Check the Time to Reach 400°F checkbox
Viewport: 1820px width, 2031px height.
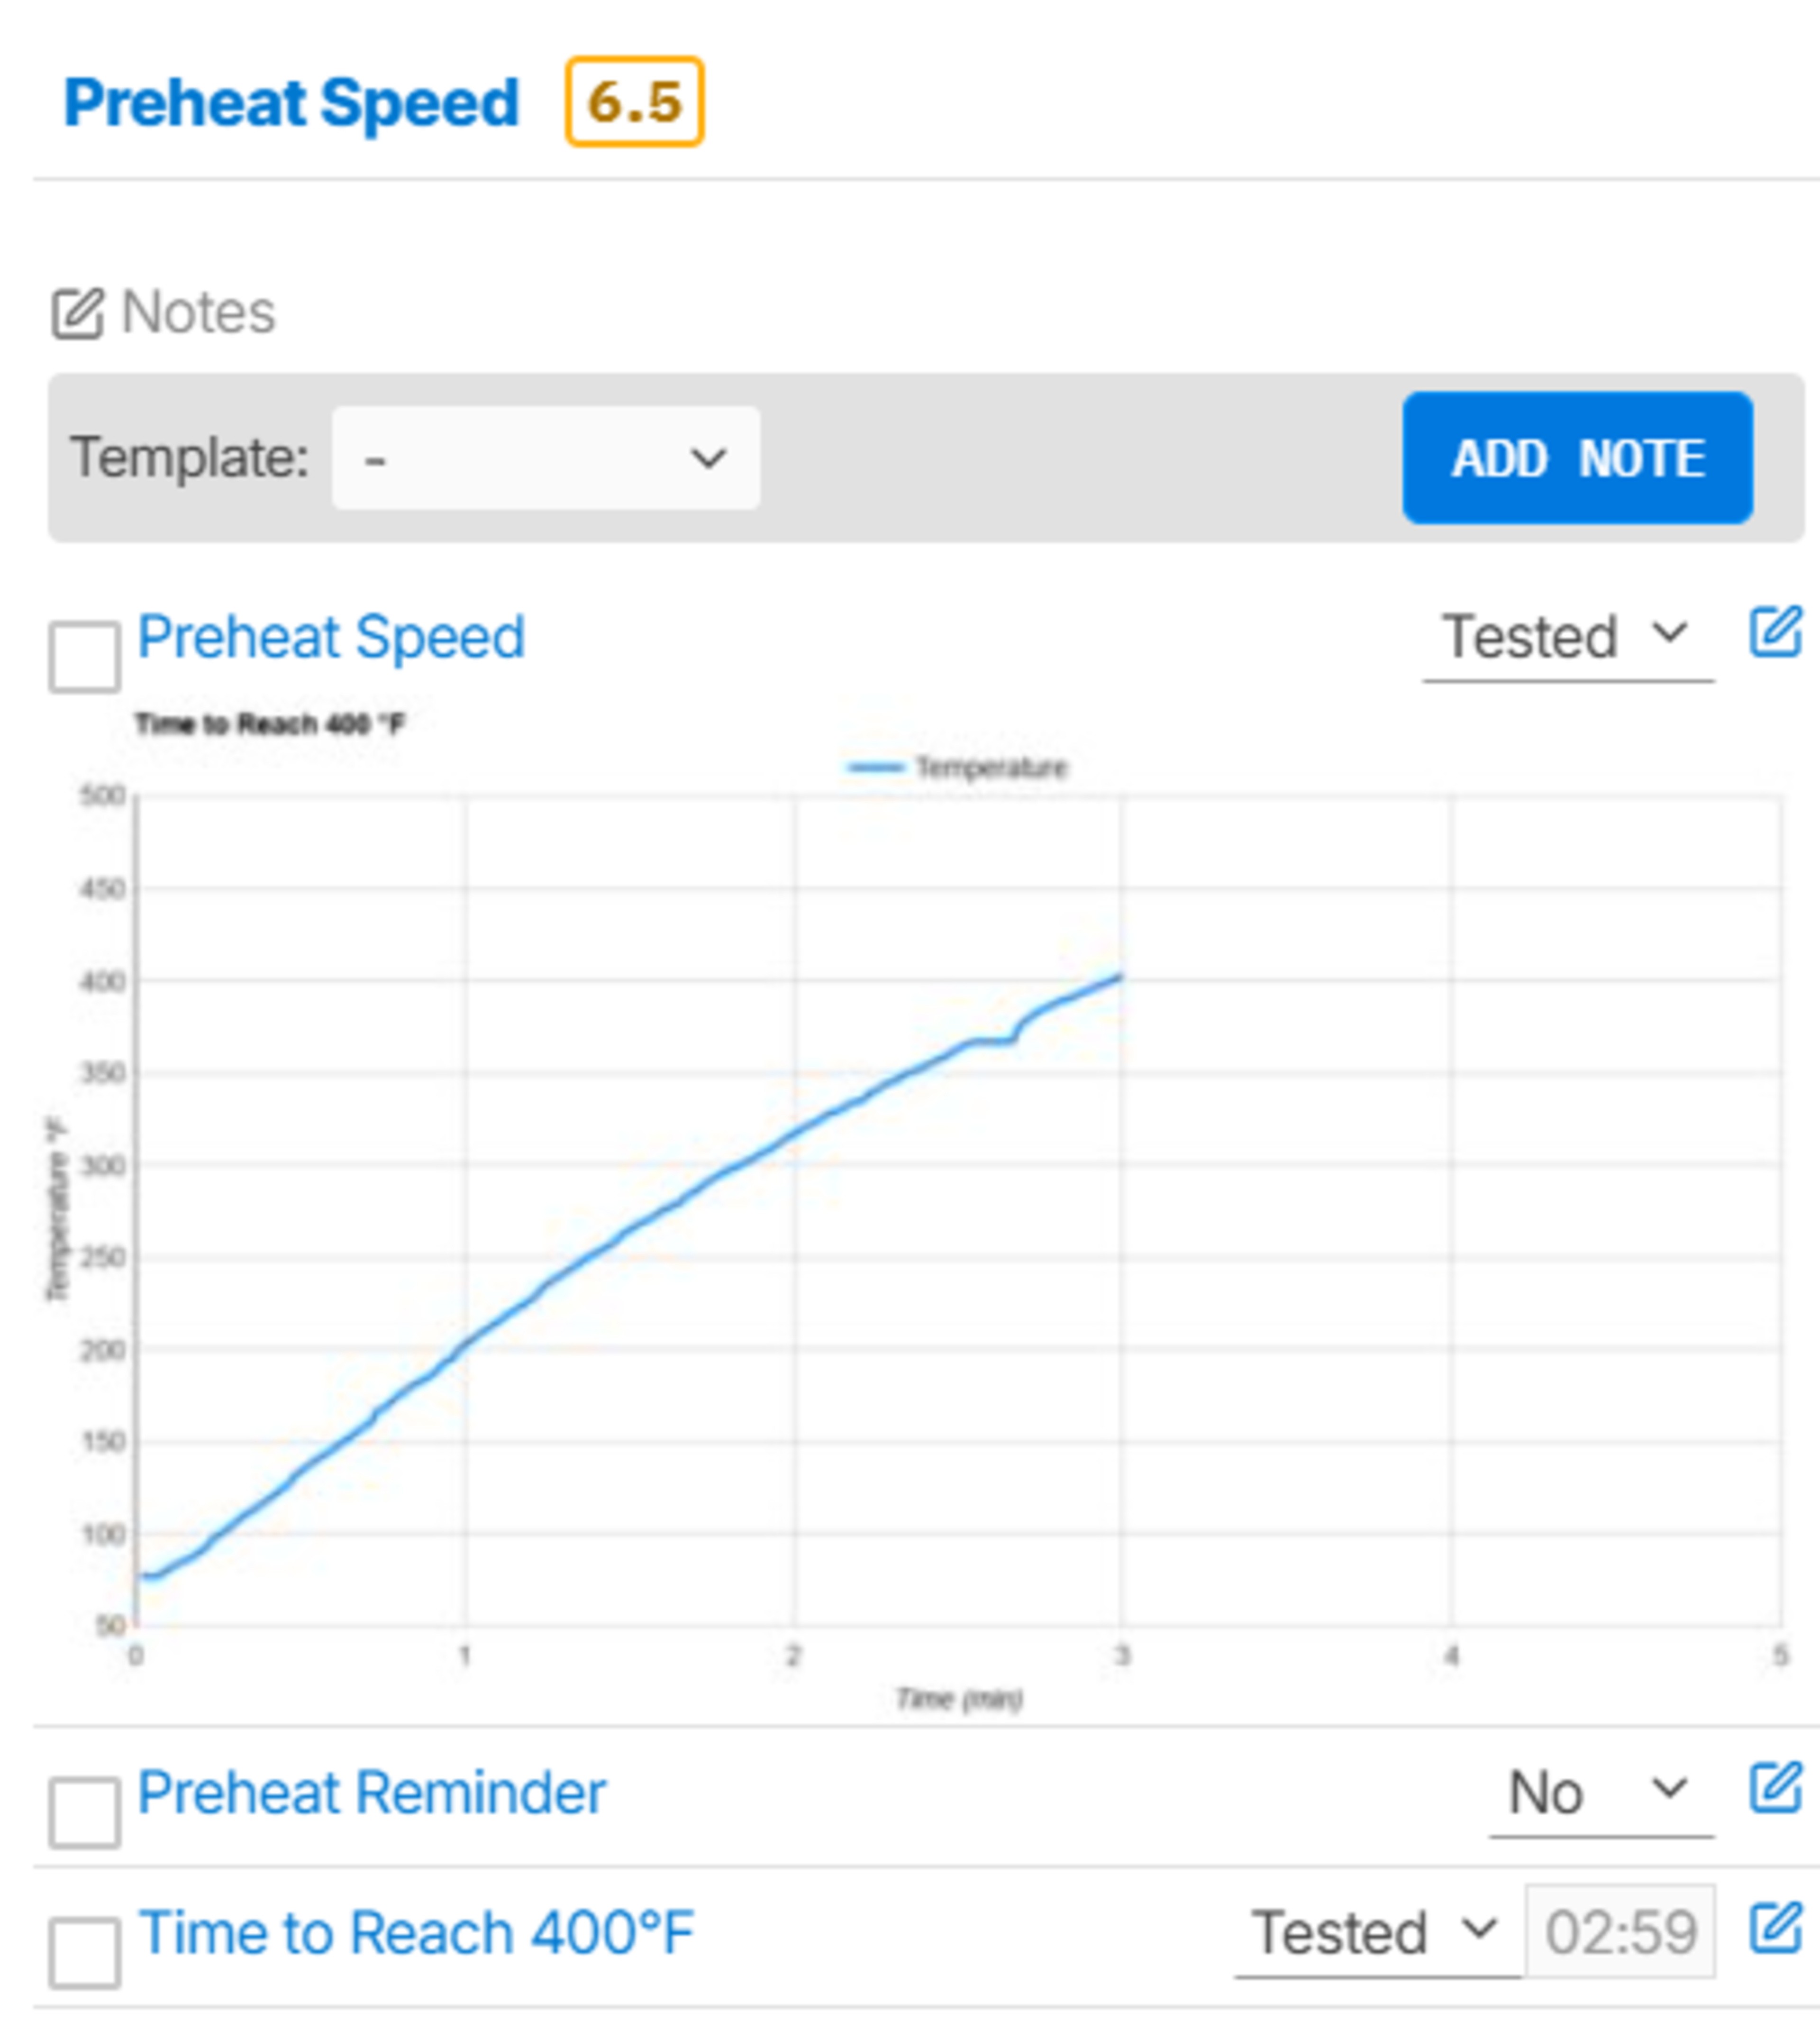pyautogui.click(x=85, y=1953)
